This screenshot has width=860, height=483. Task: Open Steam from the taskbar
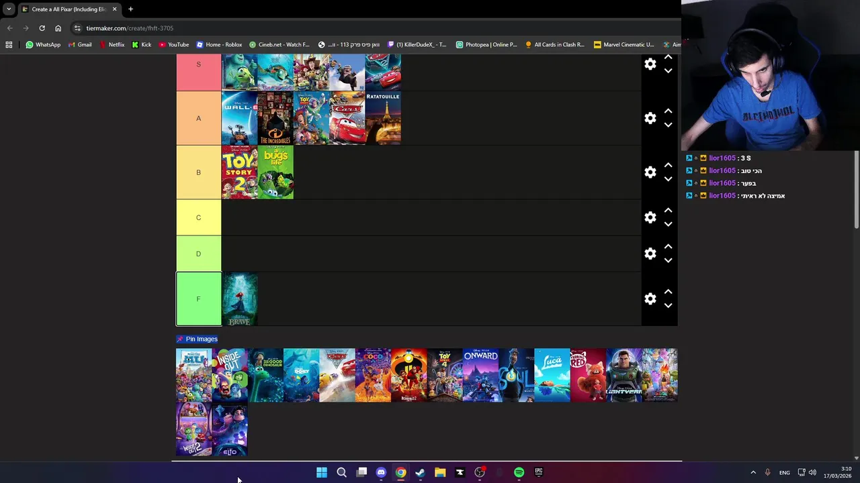(420, 472)
